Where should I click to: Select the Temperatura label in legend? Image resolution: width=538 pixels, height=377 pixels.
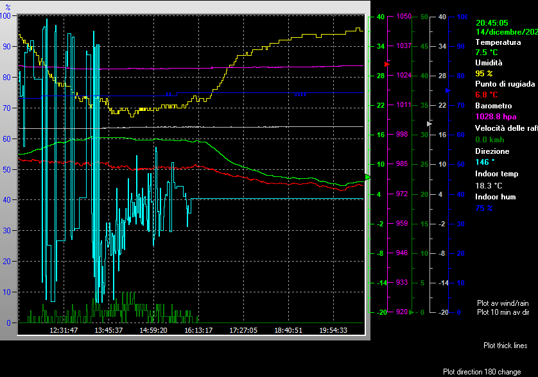(x=498, y=42)
